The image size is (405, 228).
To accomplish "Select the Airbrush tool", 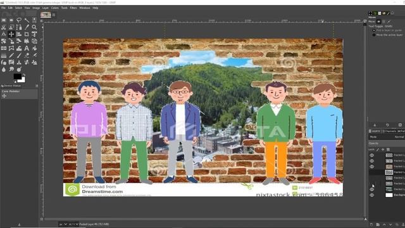I will pyautogui.click(x=34, y=55).
